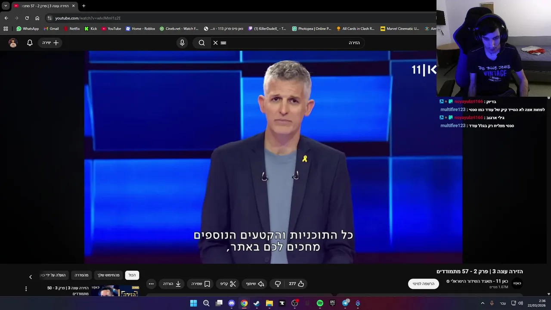Select the מהסדרה filter chip
The height and width of the screenshot is (310, 551).
(x=81, y=275)
